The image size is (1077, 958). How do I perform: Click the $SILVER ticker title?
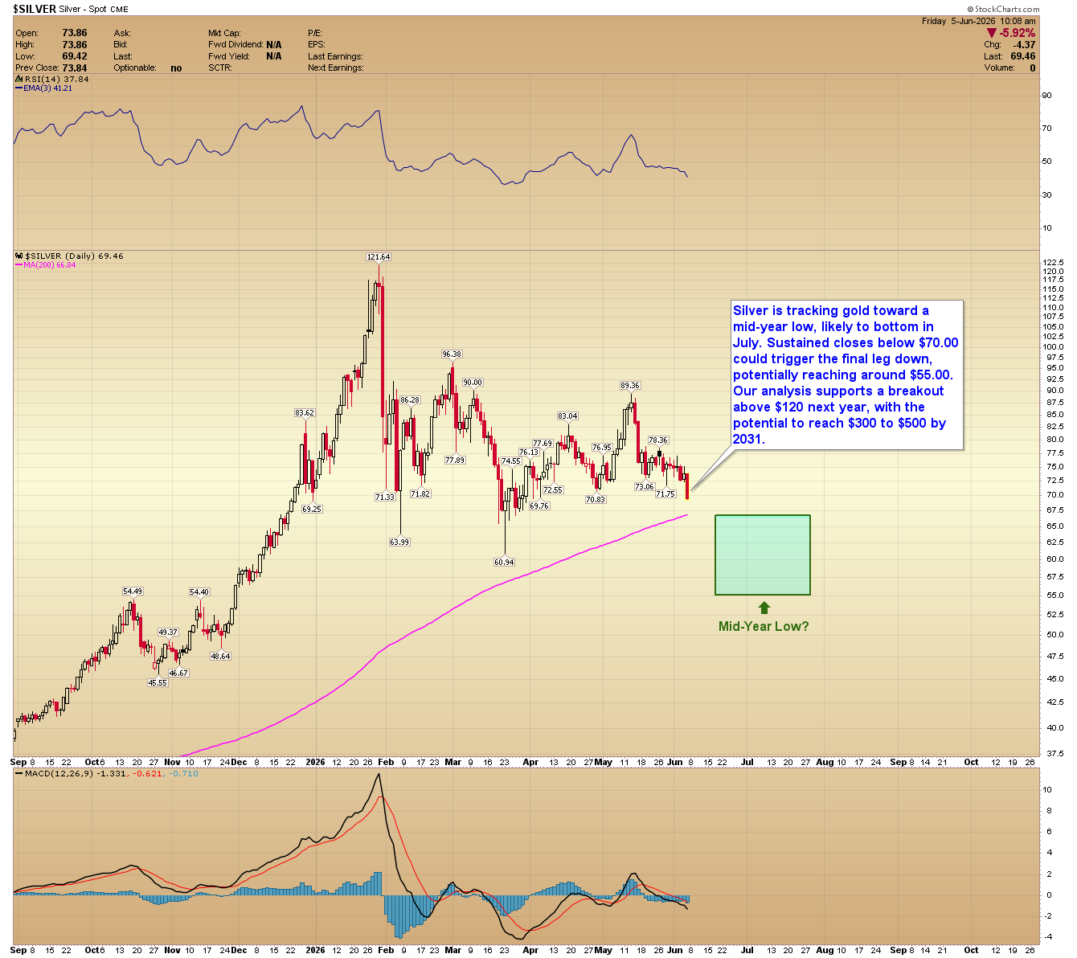coord(34,9)
